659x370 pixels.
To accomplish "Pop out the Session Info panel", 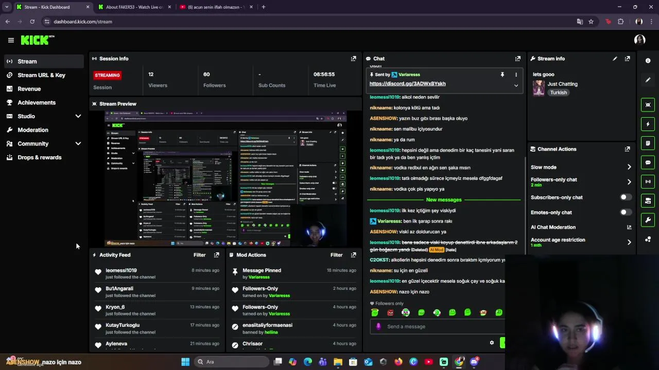I will (x=353, y=59).
